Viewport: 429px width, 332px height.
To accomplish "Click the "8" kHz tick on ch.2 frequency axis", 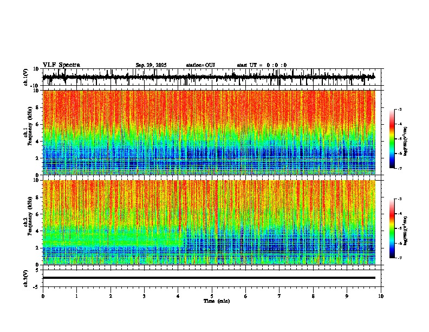I will pyautogui.click(x=37, y=197).
